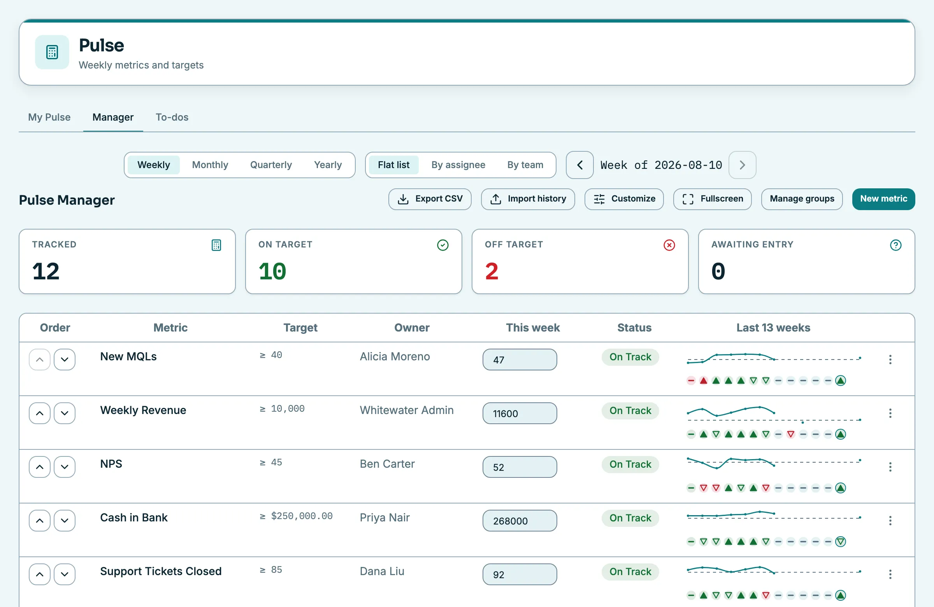Enter Fullscreen mode

tap(712, 199)
